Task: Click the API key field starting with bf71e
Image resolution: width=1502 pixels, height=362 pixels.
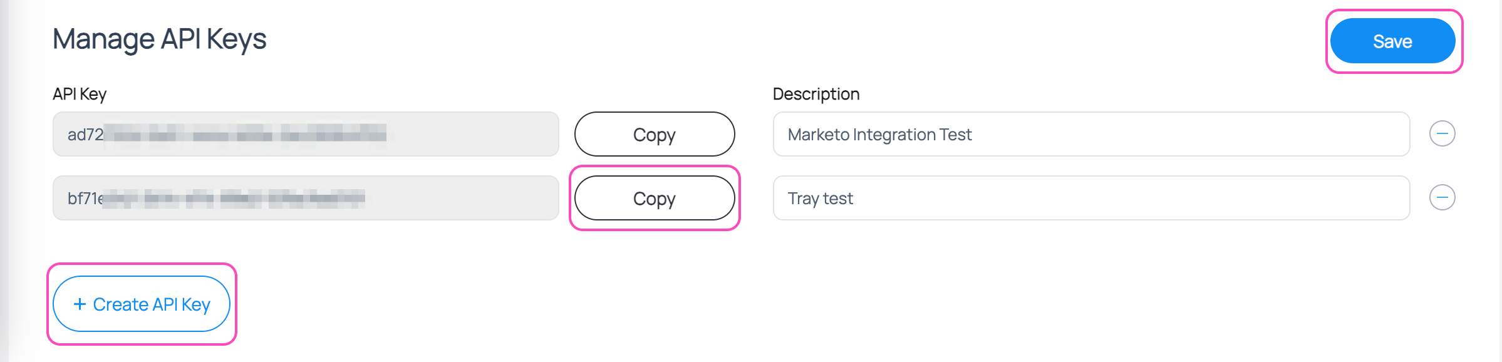Action: click(306, 198)
